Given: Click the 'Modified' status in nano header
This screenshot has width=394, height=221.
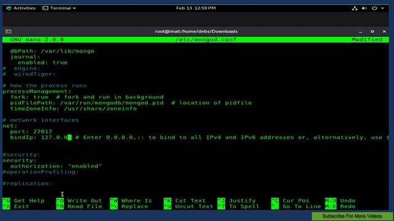Looking at the screenshot, I should 367,39.
